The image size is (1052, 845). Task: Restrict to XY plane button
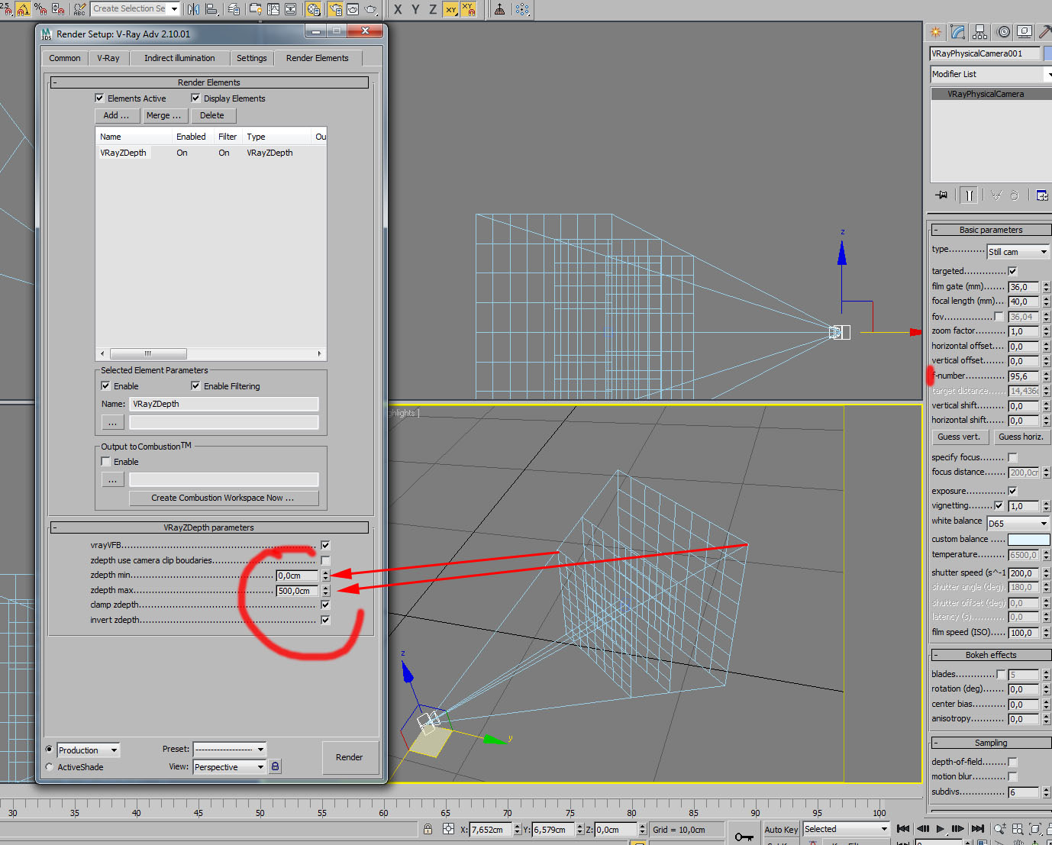(451, 9)
